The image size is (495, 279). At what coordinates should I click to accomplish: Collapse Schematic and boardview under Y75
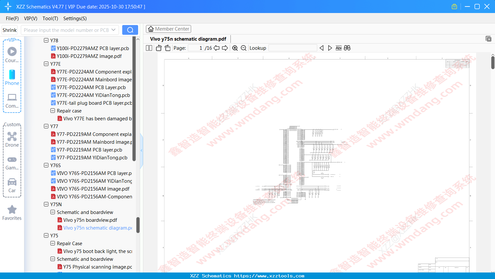pos(53,259)
